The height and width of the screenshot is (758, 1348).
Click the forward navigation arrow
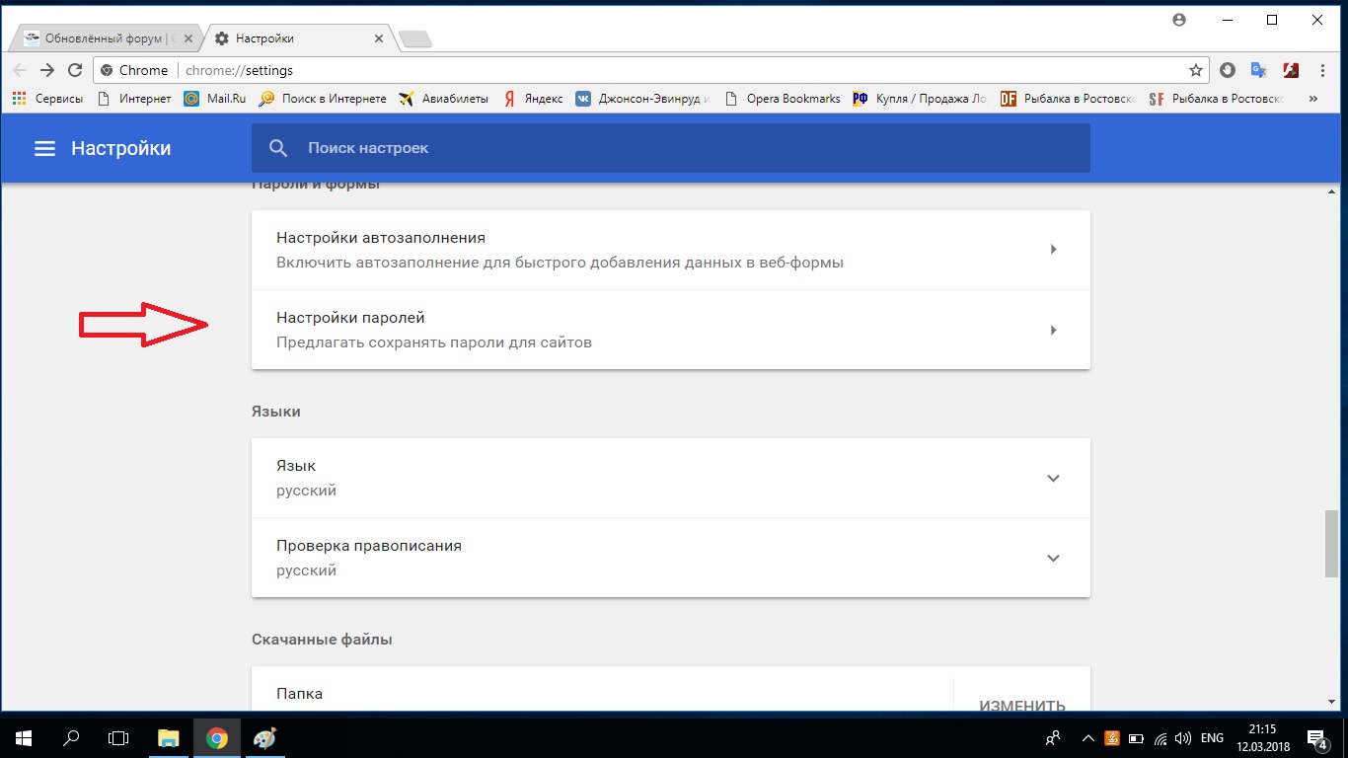point(46,70)
